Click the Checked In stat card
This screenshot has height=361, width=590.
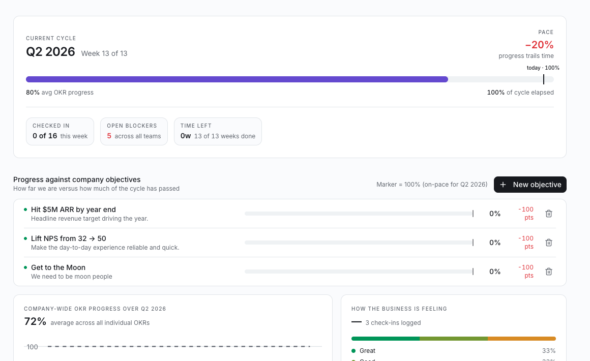coord(60,131)
